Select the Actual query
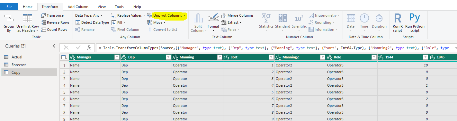Image resolution: width=457 pixels, height=121 pixels. click(x=29, y=57)
